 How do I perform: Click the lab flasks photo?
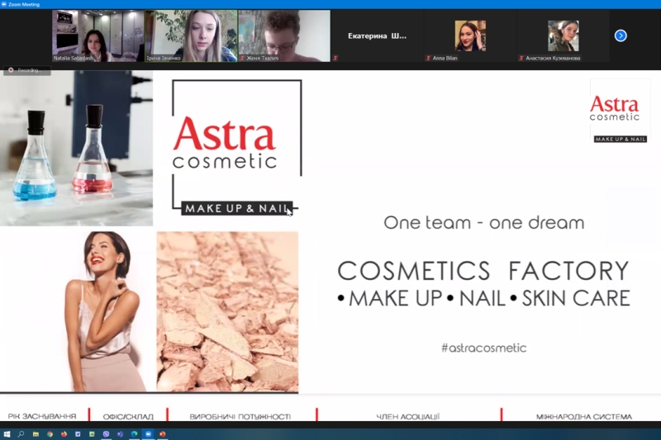point(76,149)
